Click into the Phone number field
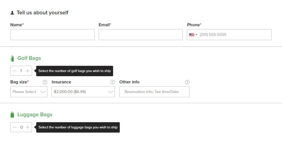This screenshot has width=282, height=141. (x=234, y=35)
